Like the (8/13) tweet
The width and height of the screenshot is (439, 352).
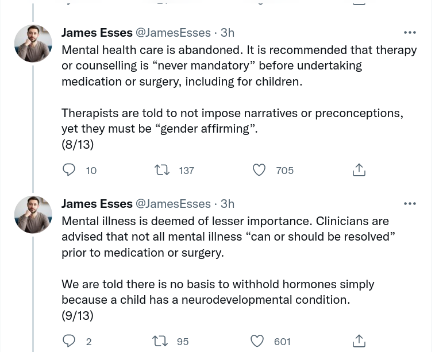[259, 170]
